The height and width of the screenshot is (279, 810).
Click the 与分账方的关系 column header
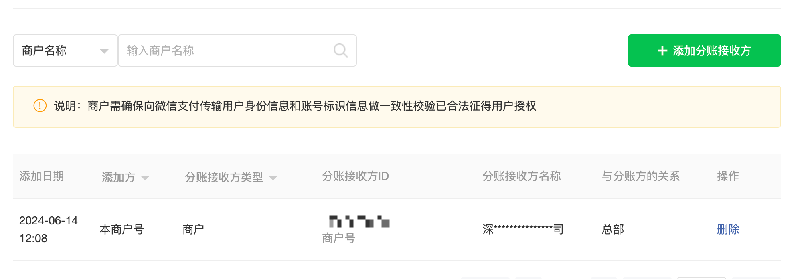click(640, 176)
